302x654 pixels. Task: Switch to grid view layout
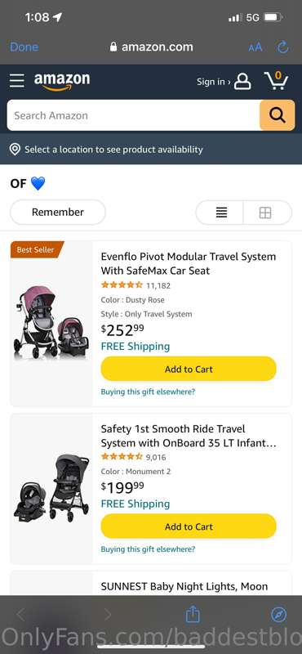(x=267, y=213)
